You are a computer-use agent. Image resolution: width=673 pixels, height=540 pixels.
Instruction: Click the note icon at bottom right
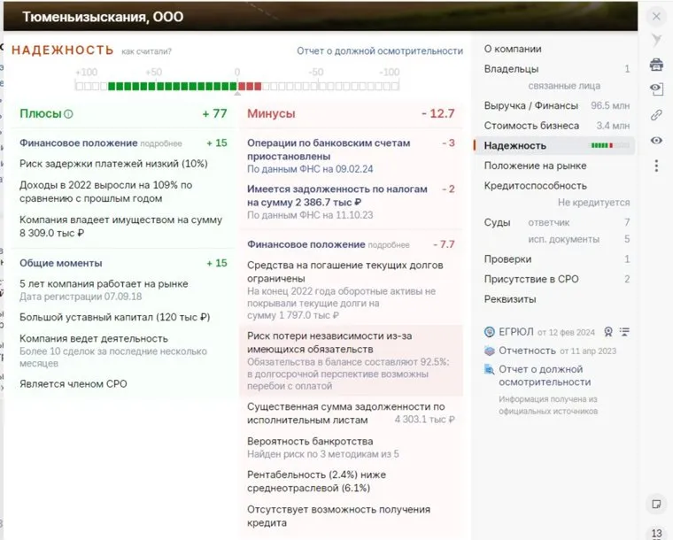[656, 504]
